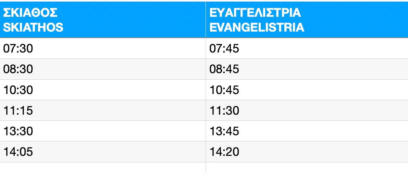The image size is (408, 173).
Task: Select the 14:20 Evangelistria time cell
Action: [x=307, y=152]
